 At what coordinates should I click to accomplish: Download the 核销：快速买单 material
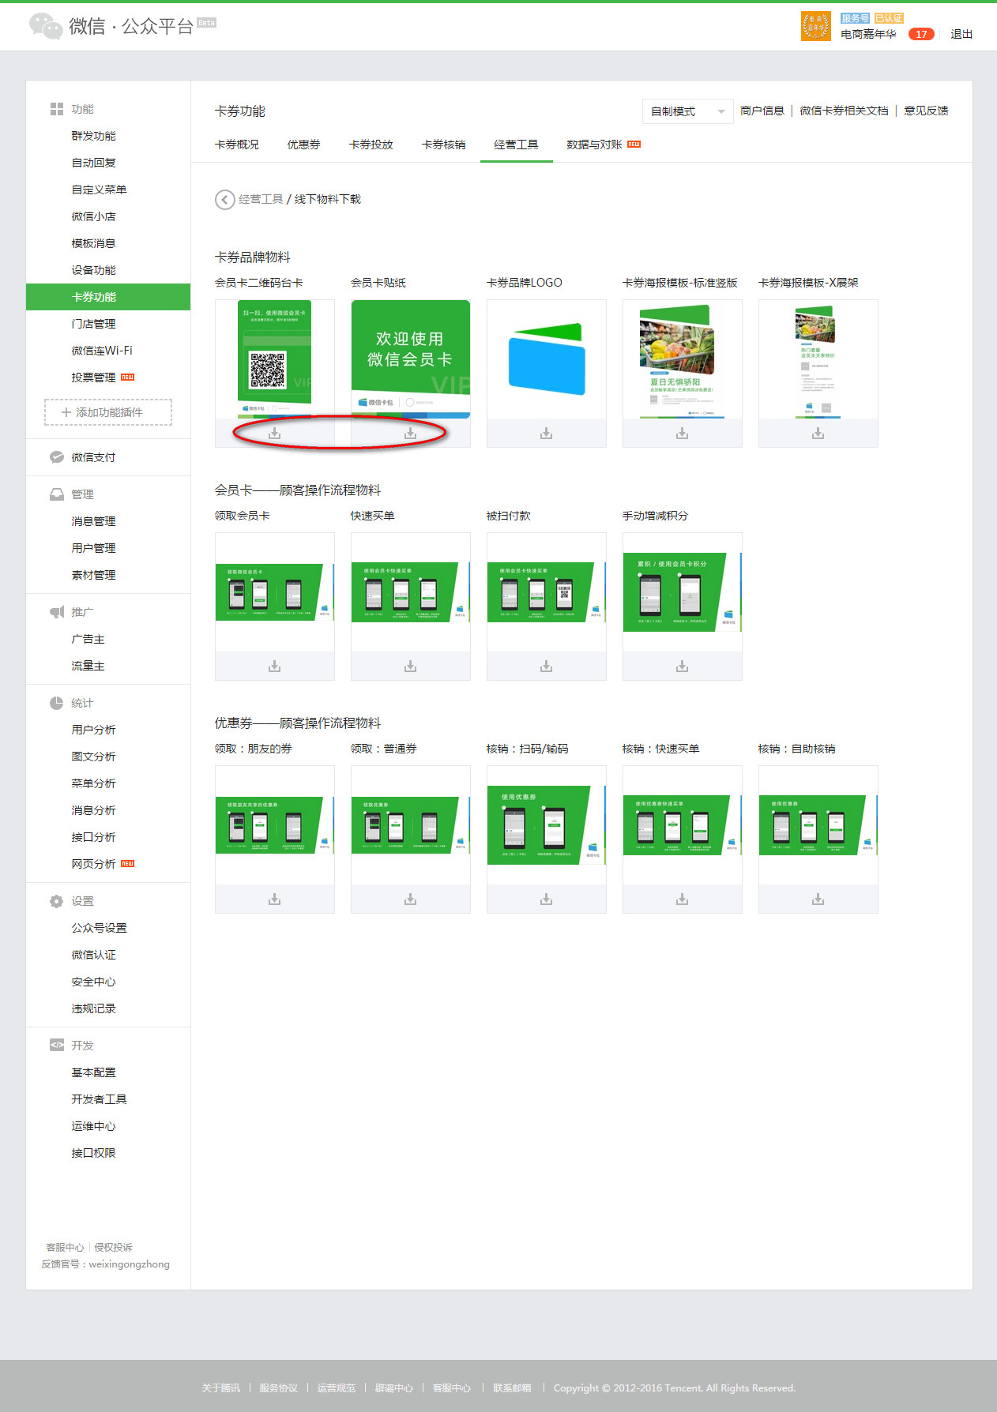point(682,899)
